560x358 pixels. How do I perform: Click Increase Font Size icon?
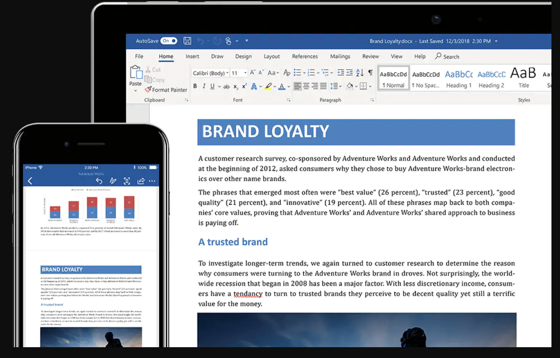tap(253, 73)
